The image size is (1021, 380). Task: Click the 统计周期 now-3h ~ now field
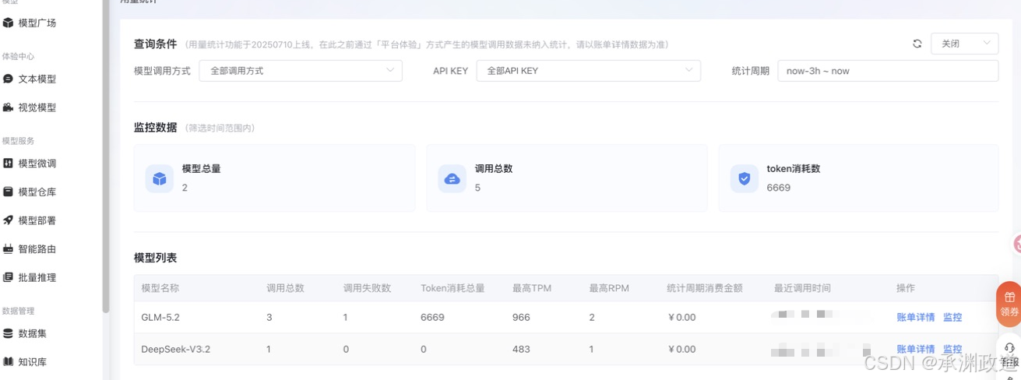point(888,71)
